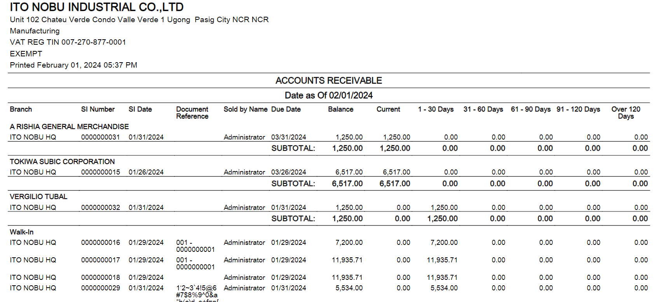This screenshot has width=670, height=302.
Task: Click the Current column header
Action: point(388,109)
